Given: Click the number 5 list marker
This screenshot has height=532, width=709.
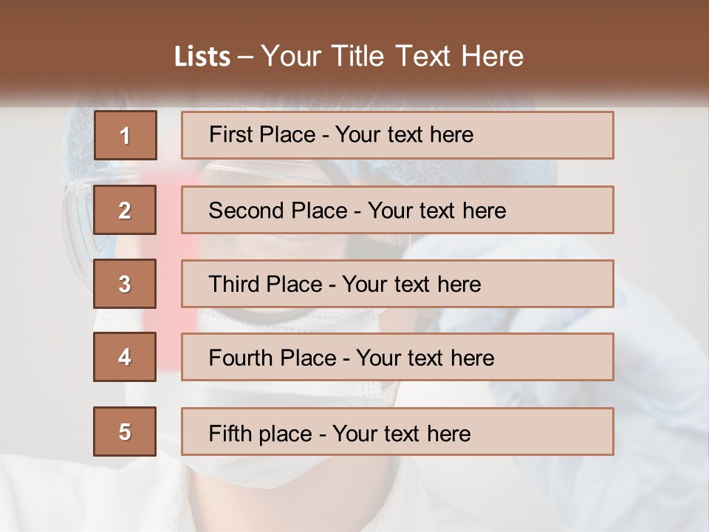Looking at the screenshot, I should 125,432.
